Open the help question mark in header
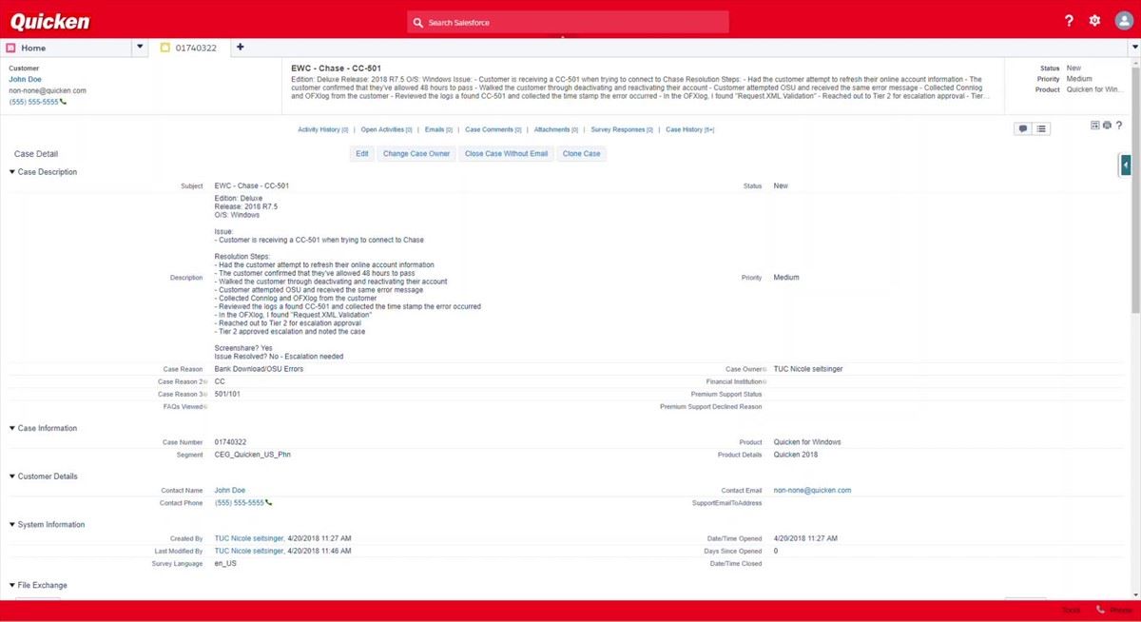The height and width of the screenshot is (622, 1141). point(1069,21)
